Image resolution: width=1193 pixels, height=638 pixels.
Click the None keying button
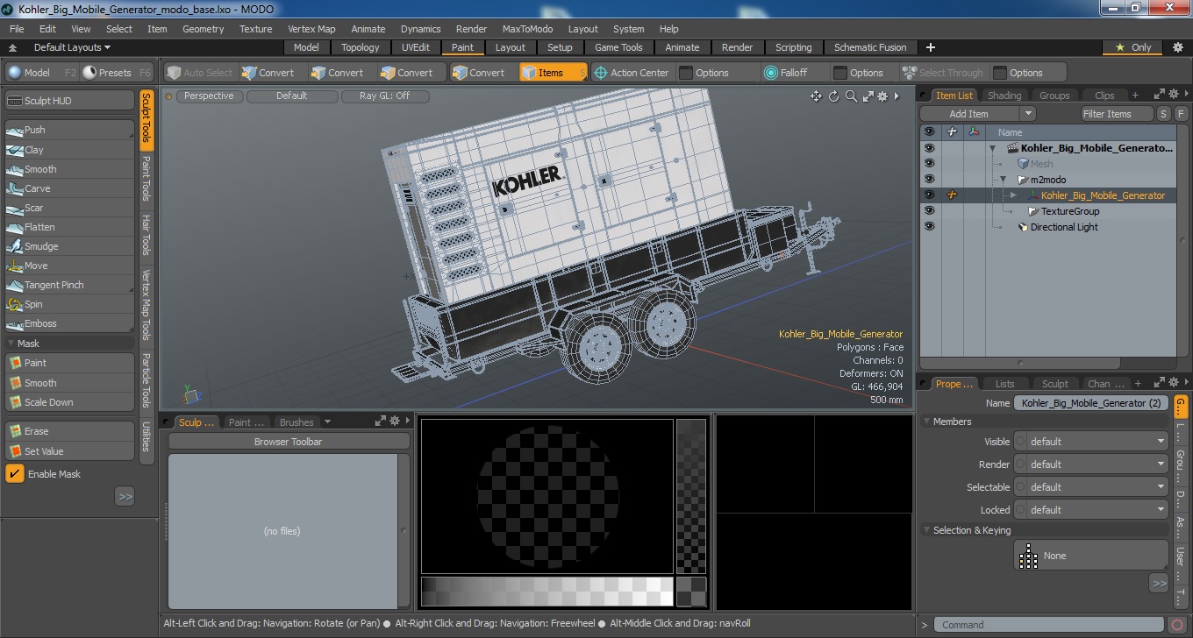click(1091, 556)
